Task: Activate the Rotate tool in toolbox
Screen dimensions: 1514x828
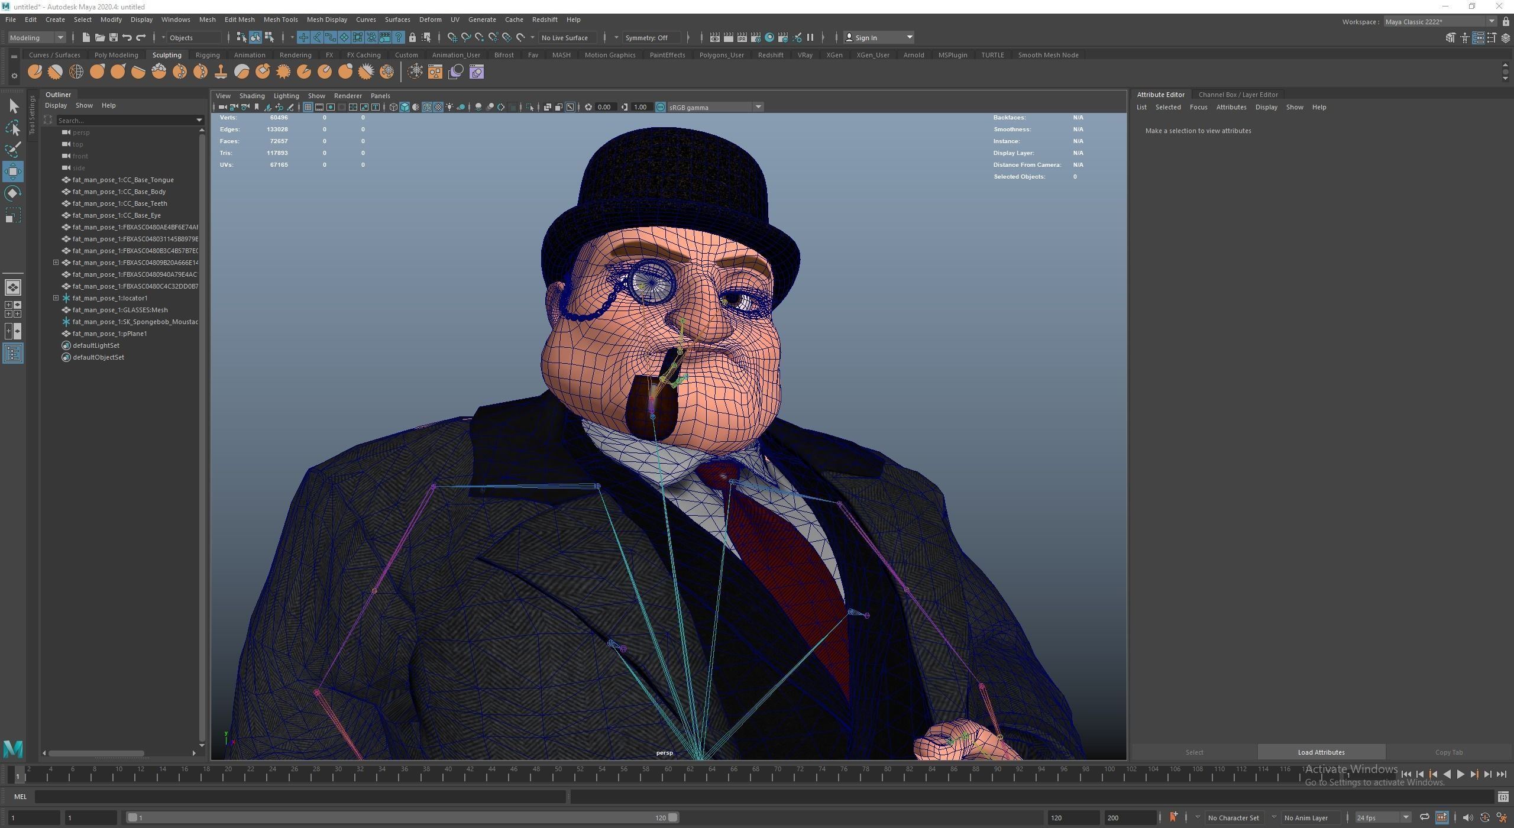Action: click(13, 193)
